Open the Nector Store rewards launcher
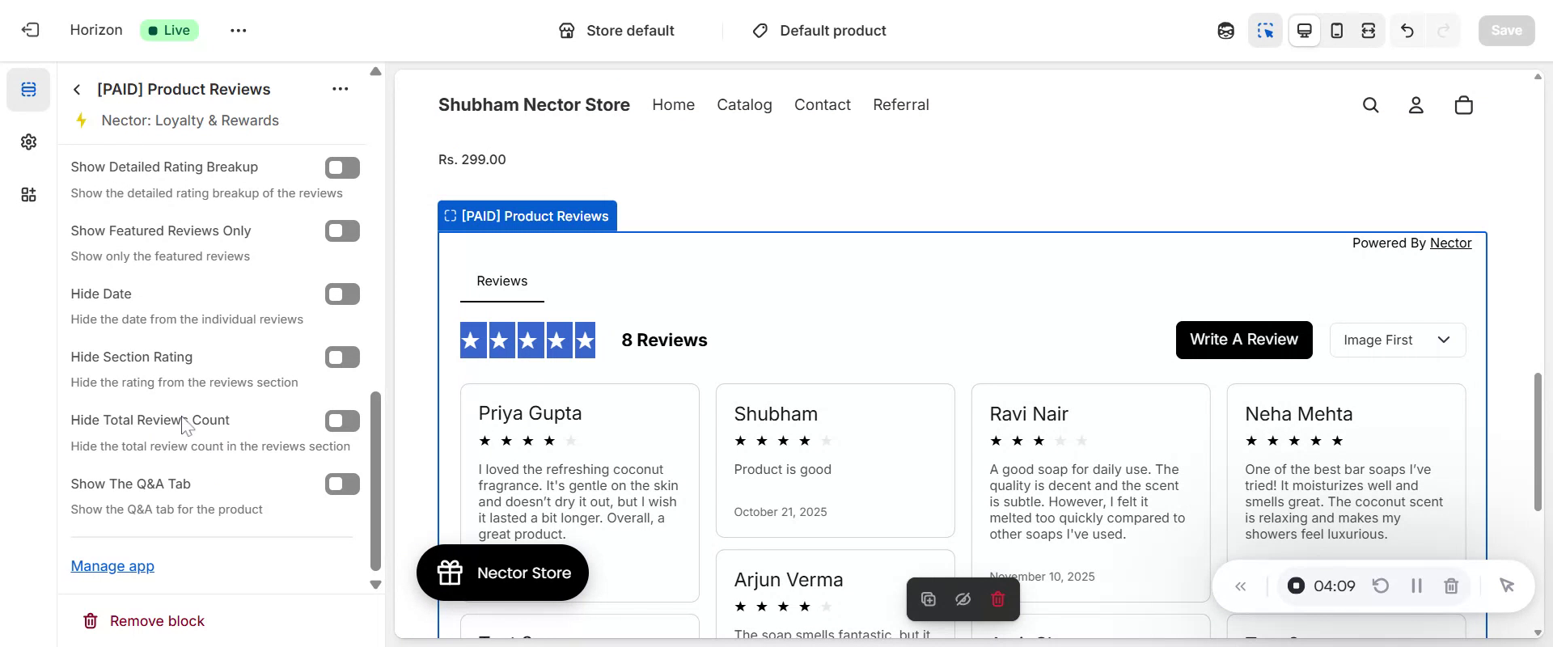The height and width of the screenshot is (647, 1553). 502,573
